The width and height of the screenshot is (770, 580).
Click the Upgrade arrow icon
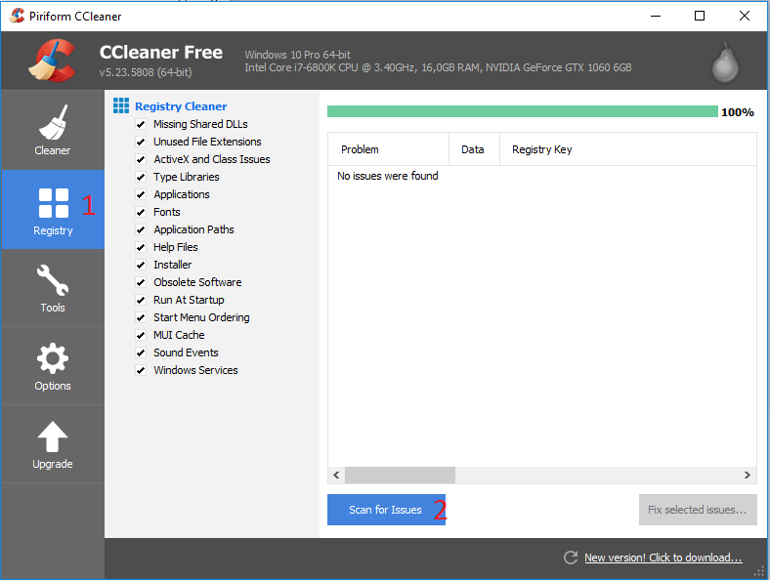click(x=53, y=436)
